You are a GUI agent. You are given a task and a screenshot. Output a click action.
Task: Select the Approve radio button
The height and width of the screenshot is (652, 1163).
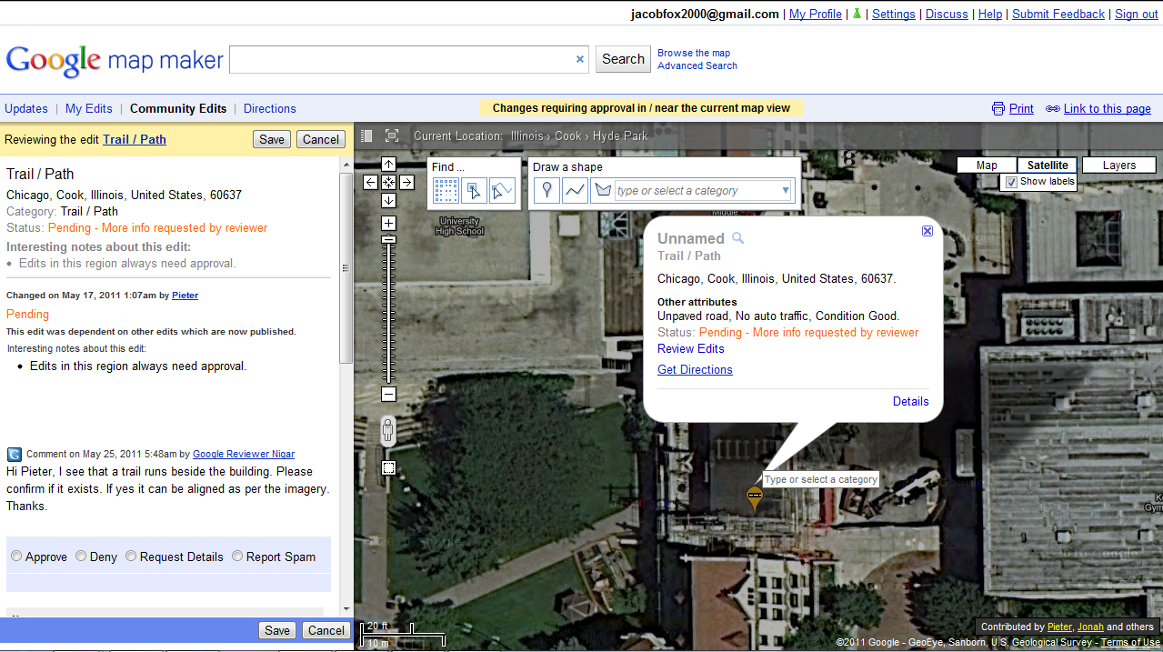(x=16, y=556)
